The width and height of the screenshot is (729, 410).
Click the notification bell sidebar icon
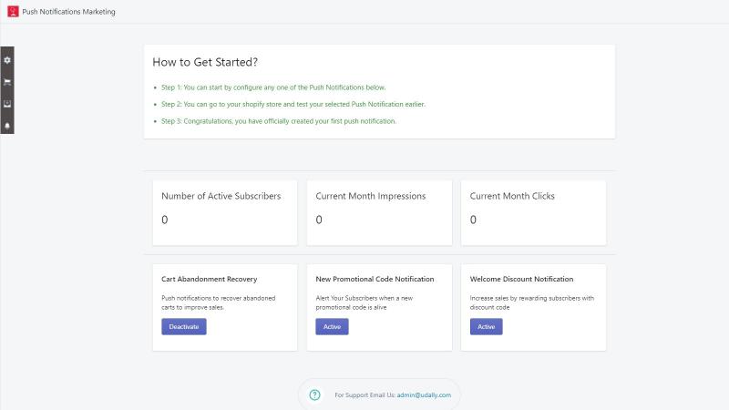tap(7, 126)
